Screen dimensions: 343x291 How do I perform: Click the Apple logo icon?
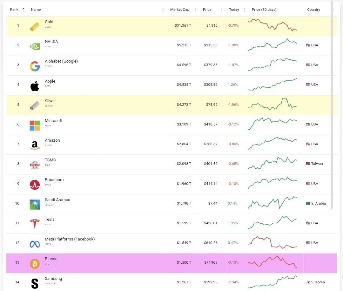coord(35,86)
